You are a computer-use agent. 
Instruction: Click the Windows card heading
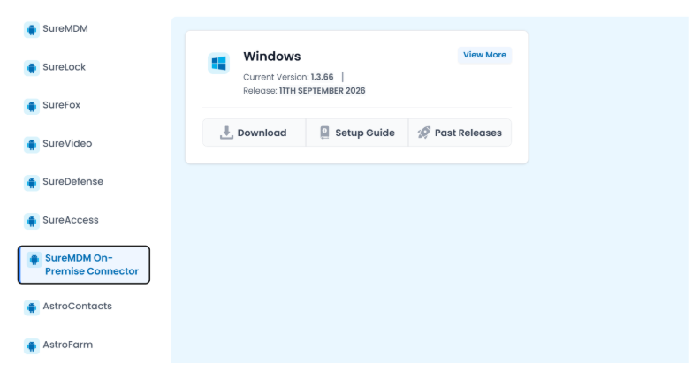pyautogui.click(x=272, y=57)
